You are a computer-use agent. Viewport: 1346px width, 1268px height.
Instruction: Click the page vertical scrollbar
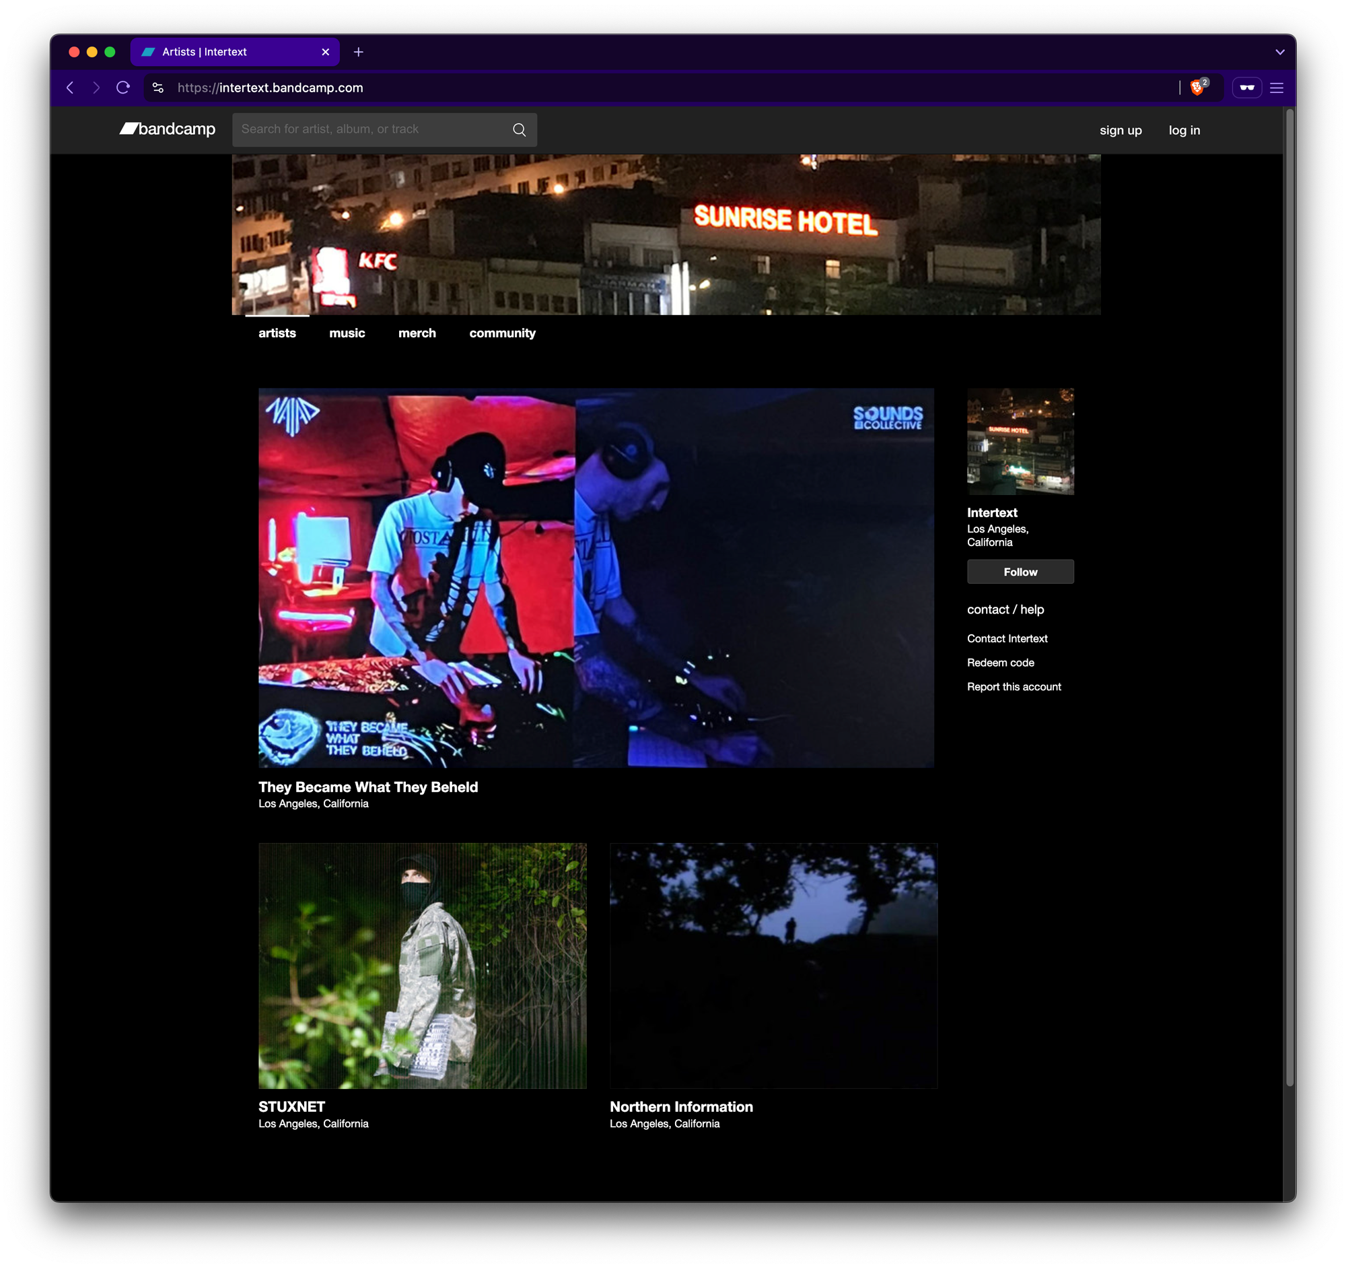[1289, 596]
